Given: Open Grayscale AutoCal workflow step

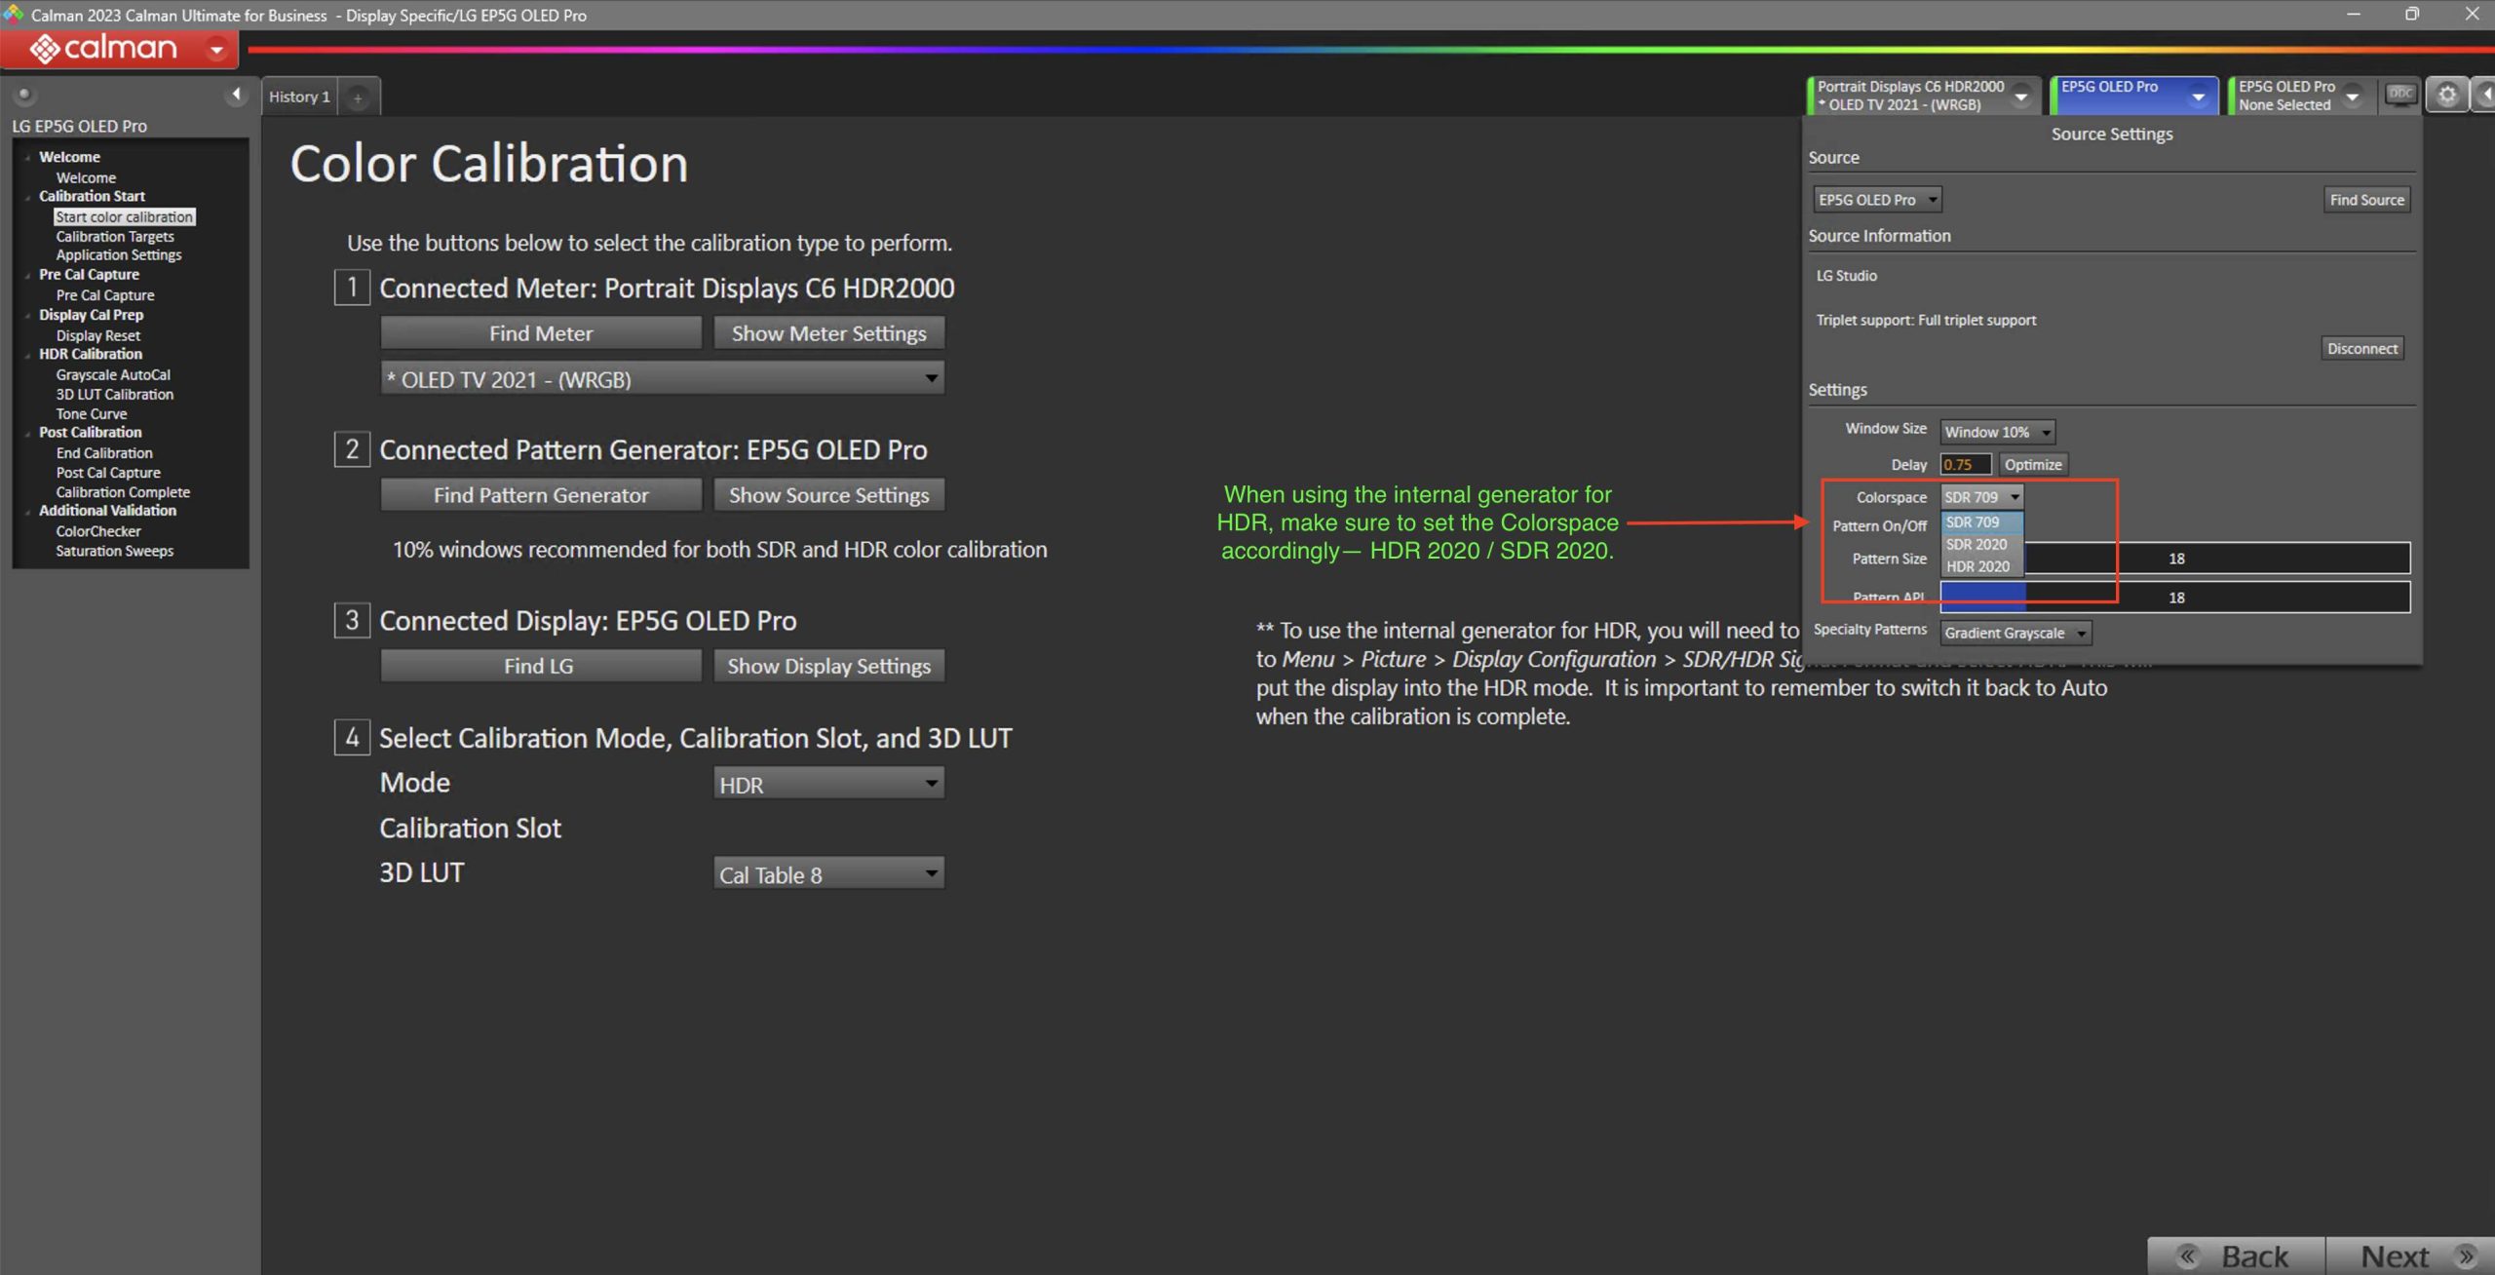Looking at the screenshot, I should pyautogui.click(x=113, y=374).
